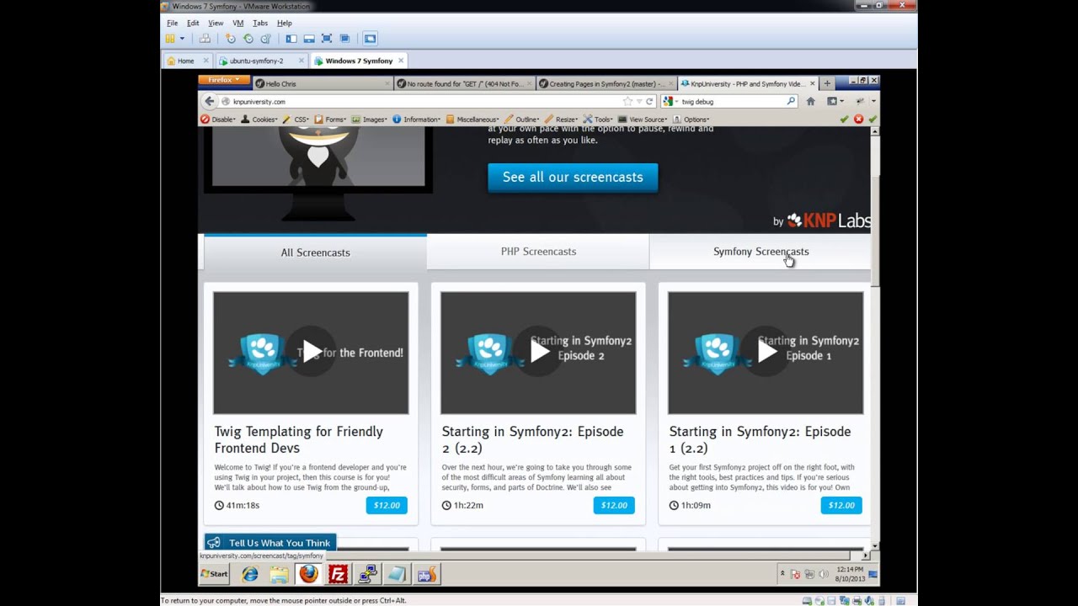Screen dimensions: 1078x606
Task: Open the Miscellaneous developer toolbar menu
Action: coord(473,120)
